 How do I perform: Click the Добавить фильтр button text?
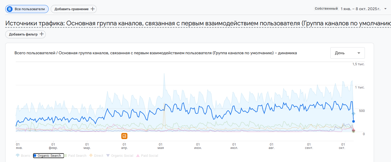click(23, 34)
